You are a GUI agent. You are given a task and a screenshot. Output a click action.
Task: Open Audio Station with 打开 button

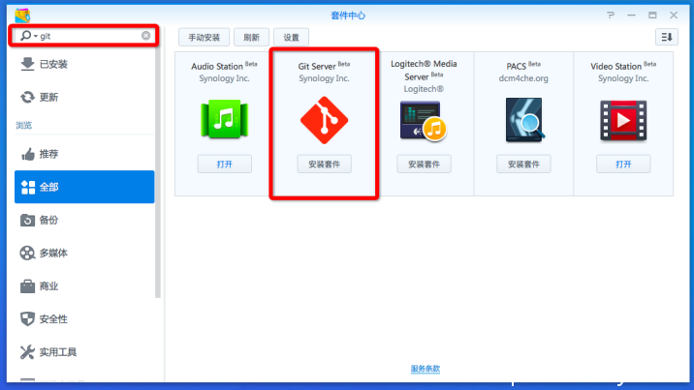[225, 165]
